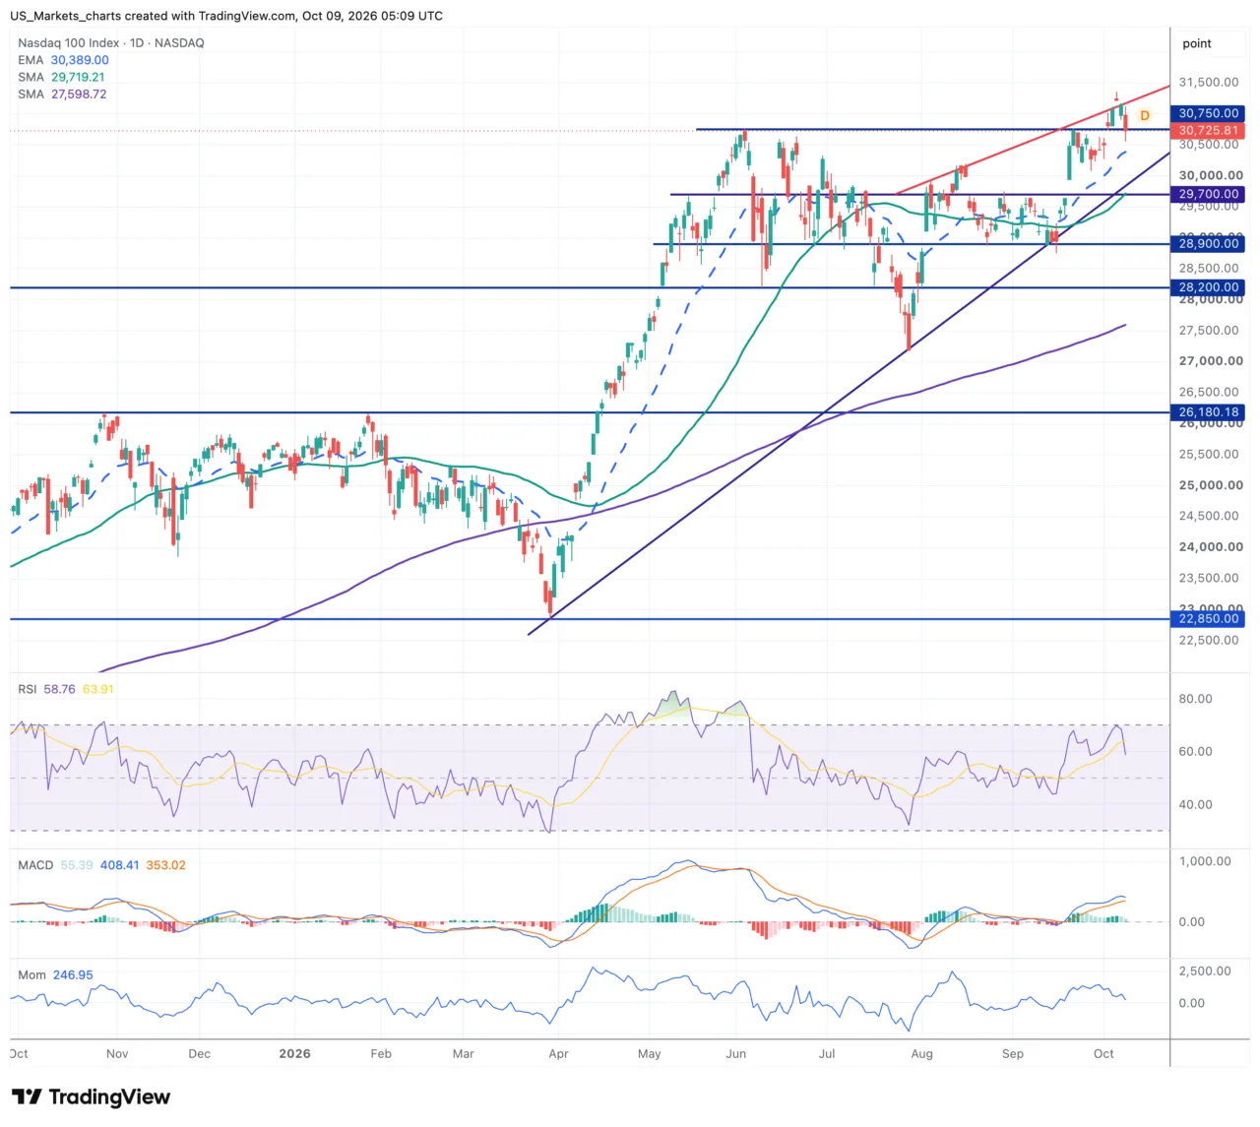Click the 31,500.00 price axis label

pyautogui.click(x=1209, y=83)
